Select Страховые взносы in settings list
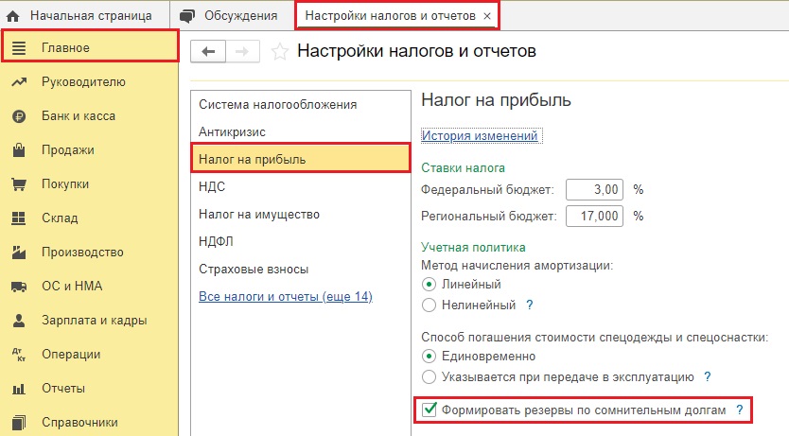 point(301,269)
